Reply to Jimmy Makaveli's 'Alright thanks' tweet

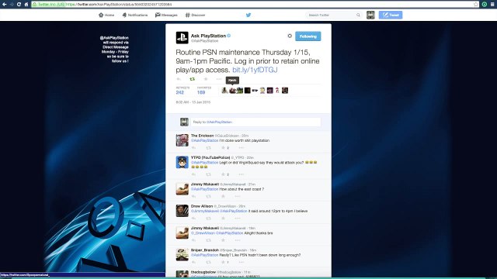pos(193,240)
